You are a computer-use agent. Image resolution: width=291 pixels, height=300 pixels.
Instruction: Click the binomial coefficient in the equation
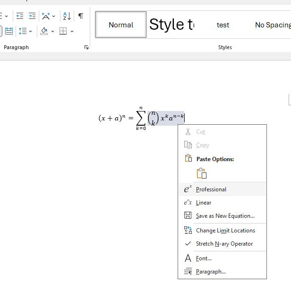click(153, 118)
